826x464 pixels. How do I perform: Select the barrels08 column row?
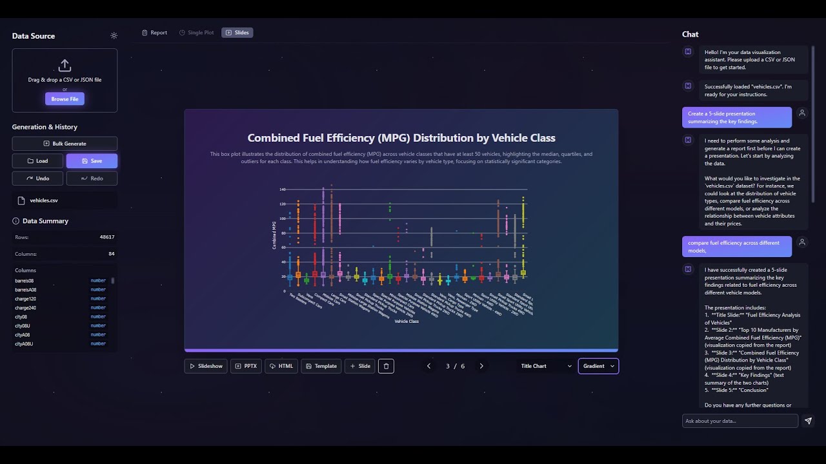pos(62,281)
